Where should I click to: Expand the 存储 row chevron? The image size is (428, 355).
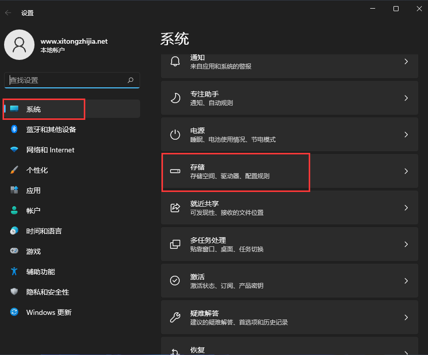tap(406, 171)
